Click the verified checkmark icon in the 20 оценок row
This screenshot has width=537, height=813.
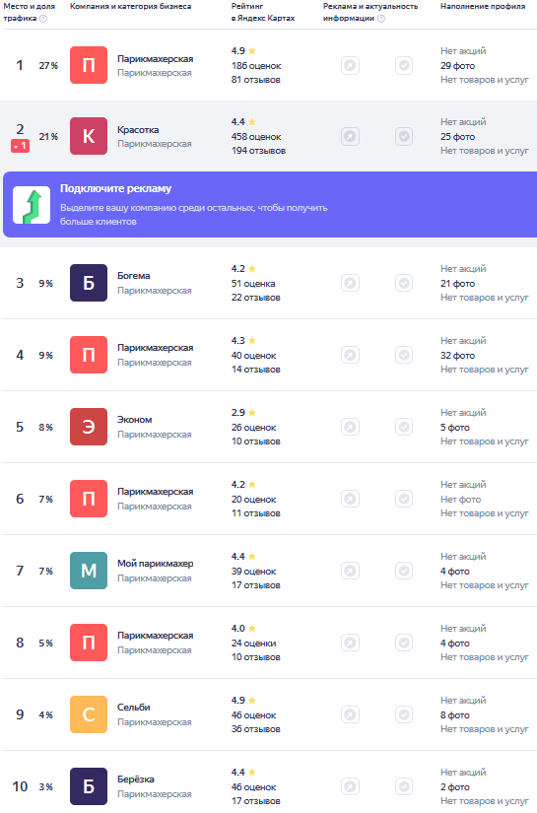404,499
